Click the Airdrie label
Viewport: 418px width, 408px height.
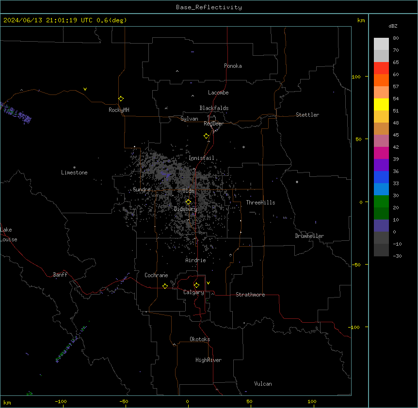tap(196, 260)
